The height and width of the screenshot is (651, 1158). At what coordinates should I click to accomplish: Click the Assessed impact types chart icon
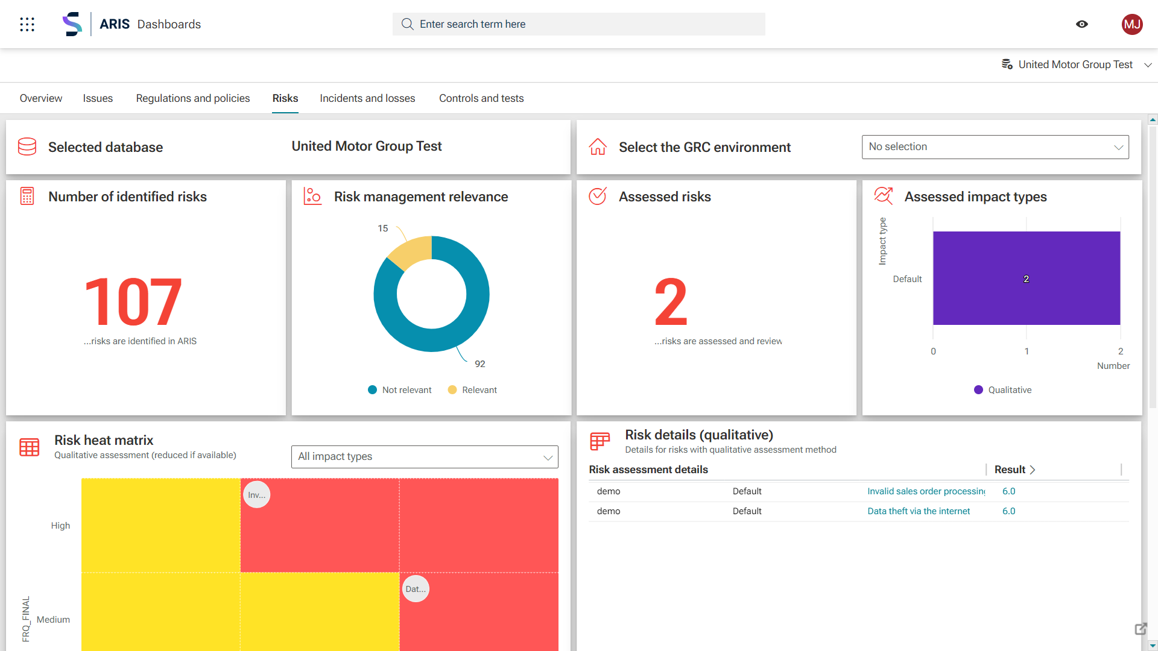pyautogui.click(x=884, y=196)
